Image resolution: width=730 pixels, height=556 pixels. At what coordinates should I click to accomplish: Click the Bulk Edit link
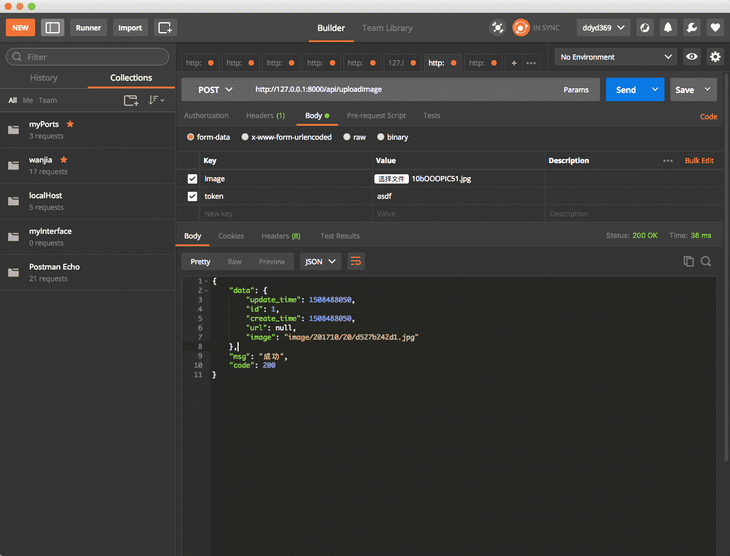point(699,161)
